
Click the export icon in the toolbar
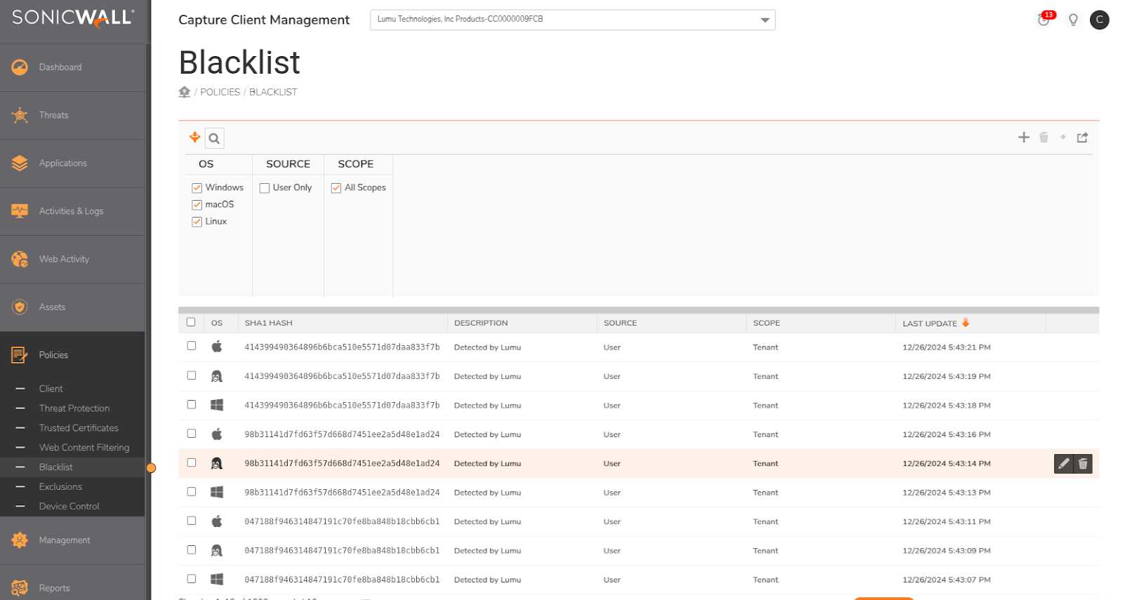point(1082,138)
